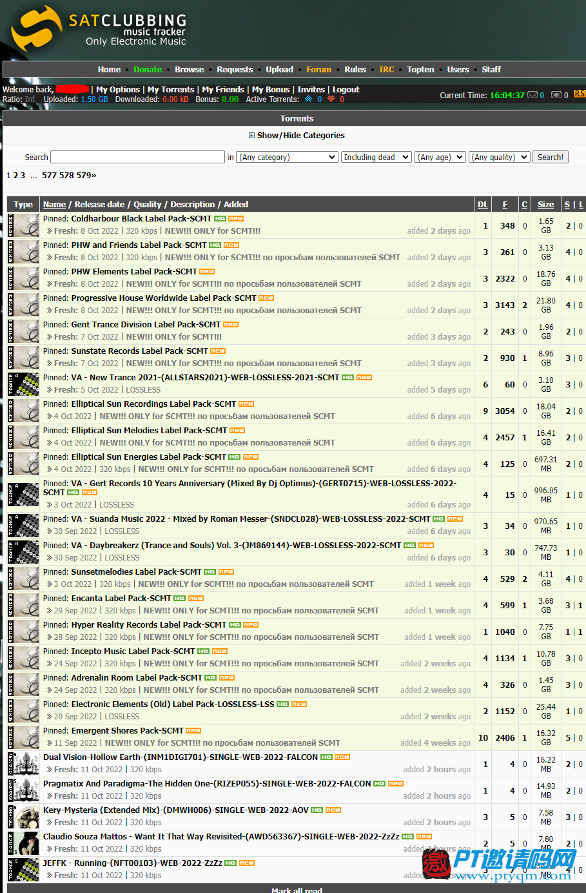Click the Search! button
The image size is (586, 893).
[x=551, y=157]
